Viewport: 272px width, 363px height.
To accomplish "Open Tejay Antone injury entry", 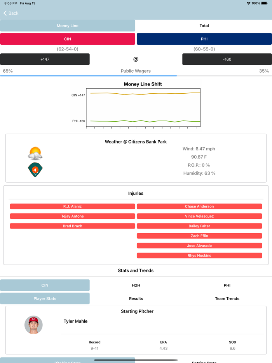I will pyautogui.click(x=72, y=216).
